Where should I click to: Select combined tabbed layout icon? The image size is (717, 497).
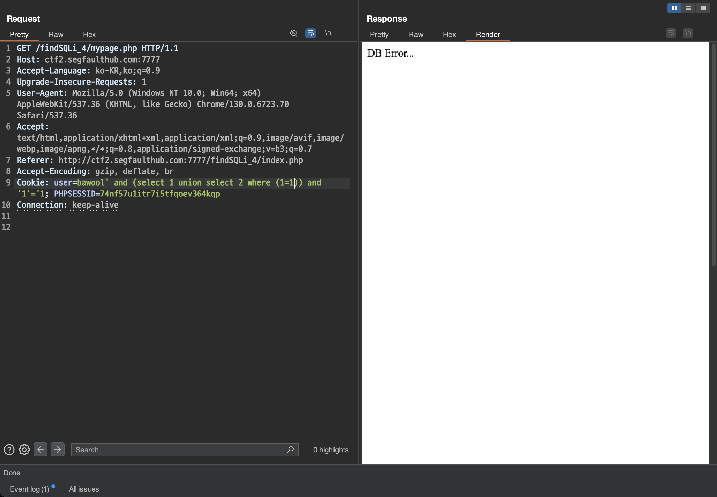pos(703,8)
